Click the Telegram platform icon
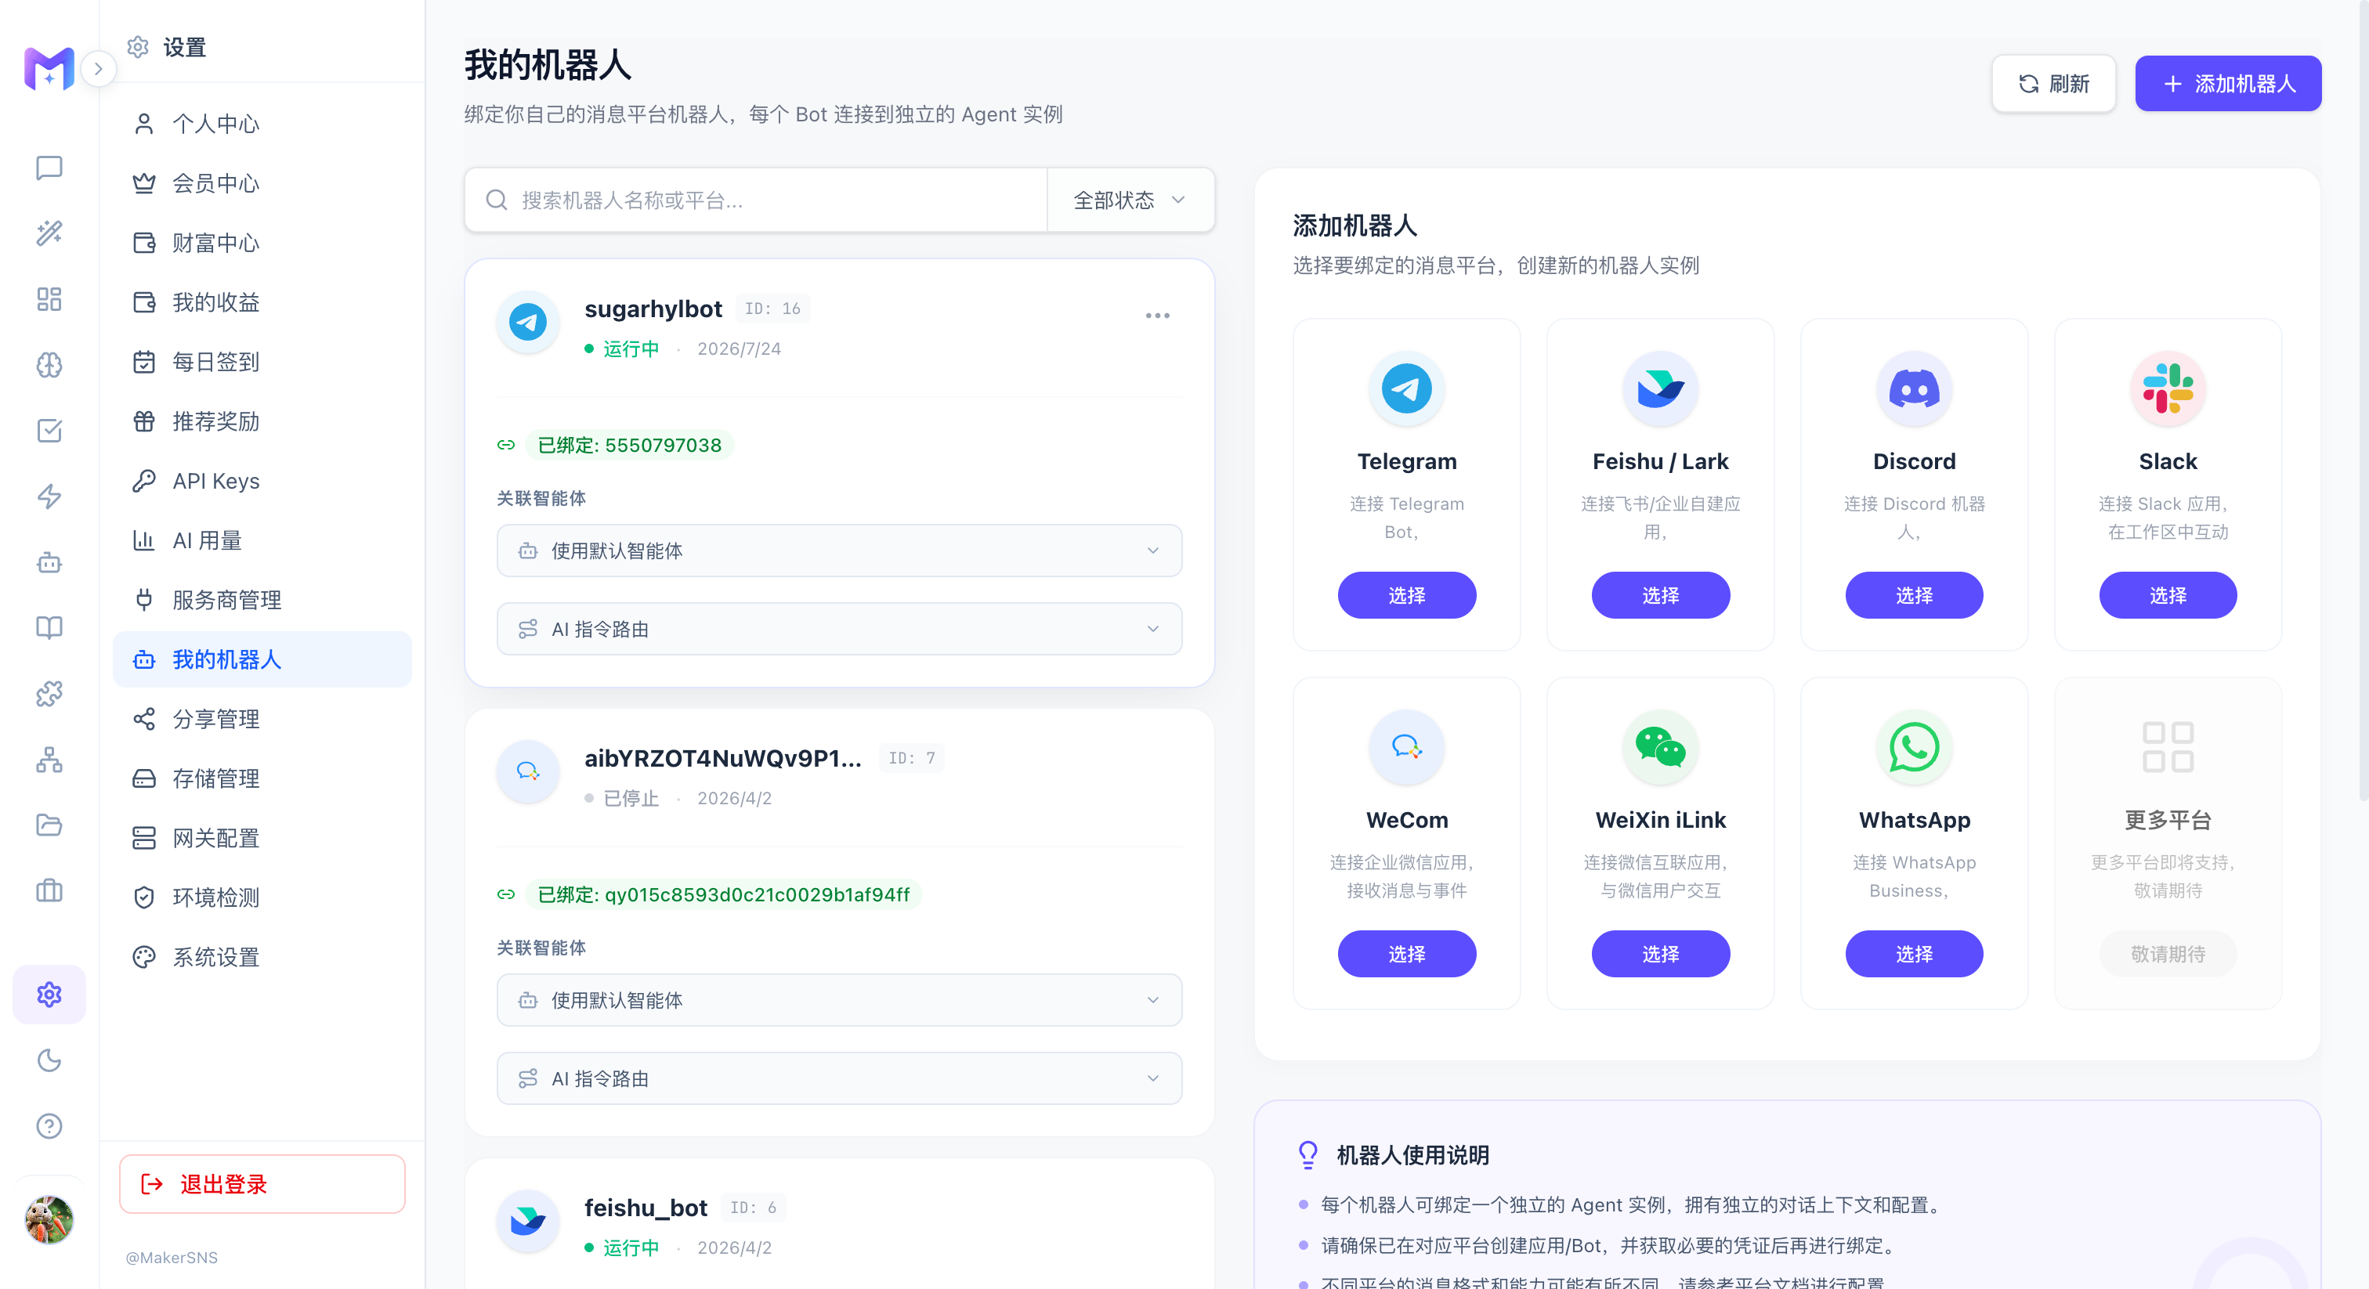Image resolution: width=2369 pixels, height=1289 pixels. 1407,389
